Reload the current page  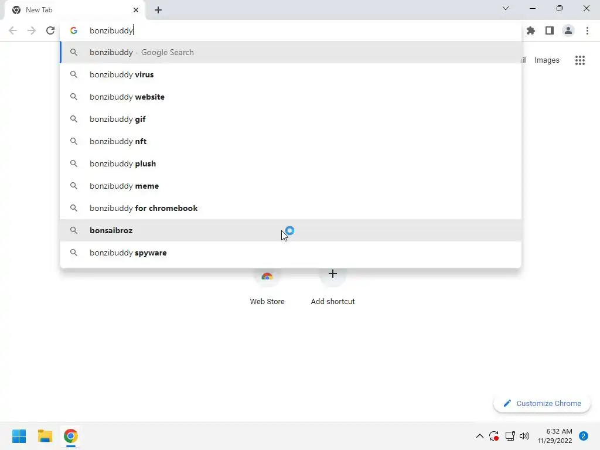pyautogui.click(x=50, y=30)
